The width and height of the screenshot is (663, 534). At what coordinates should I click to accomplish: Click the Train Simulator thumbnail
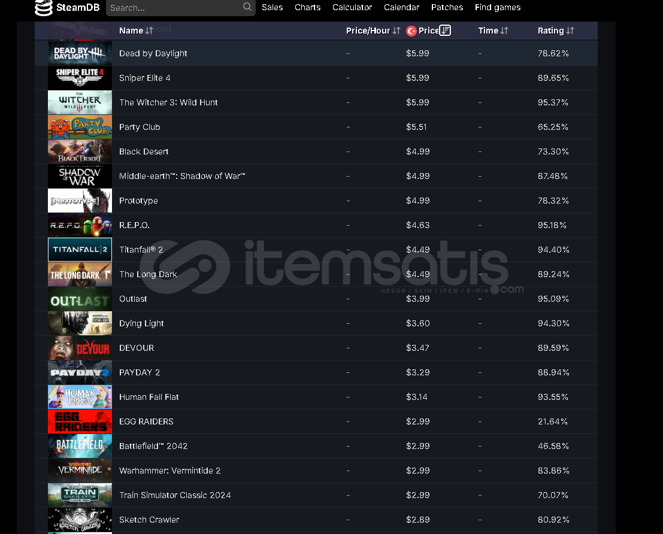(80, 494)
